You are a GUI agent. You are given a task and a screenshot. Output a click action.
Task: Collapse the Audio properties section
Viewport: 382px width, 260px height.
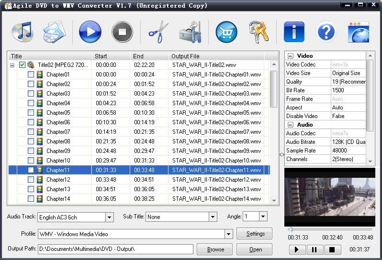tap(290, 125)
